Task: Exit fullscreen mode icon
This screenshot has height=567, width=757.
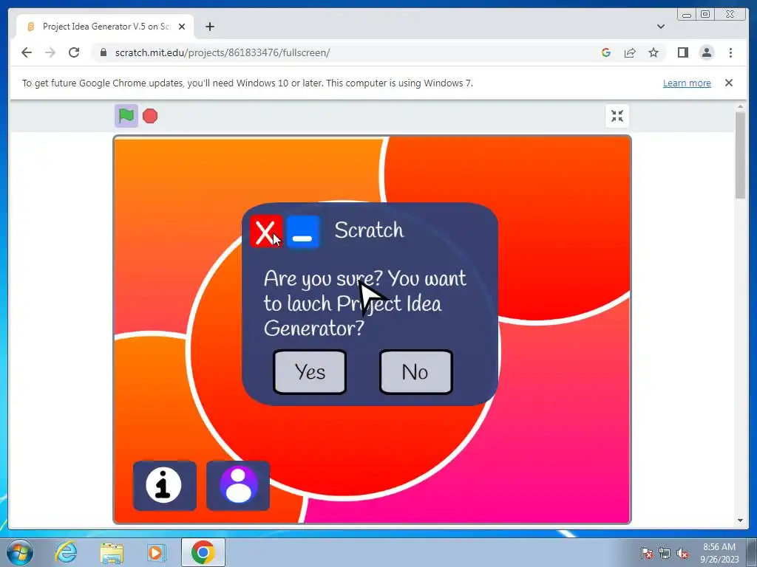Action: pyautogui.click(x=617, y=116)
